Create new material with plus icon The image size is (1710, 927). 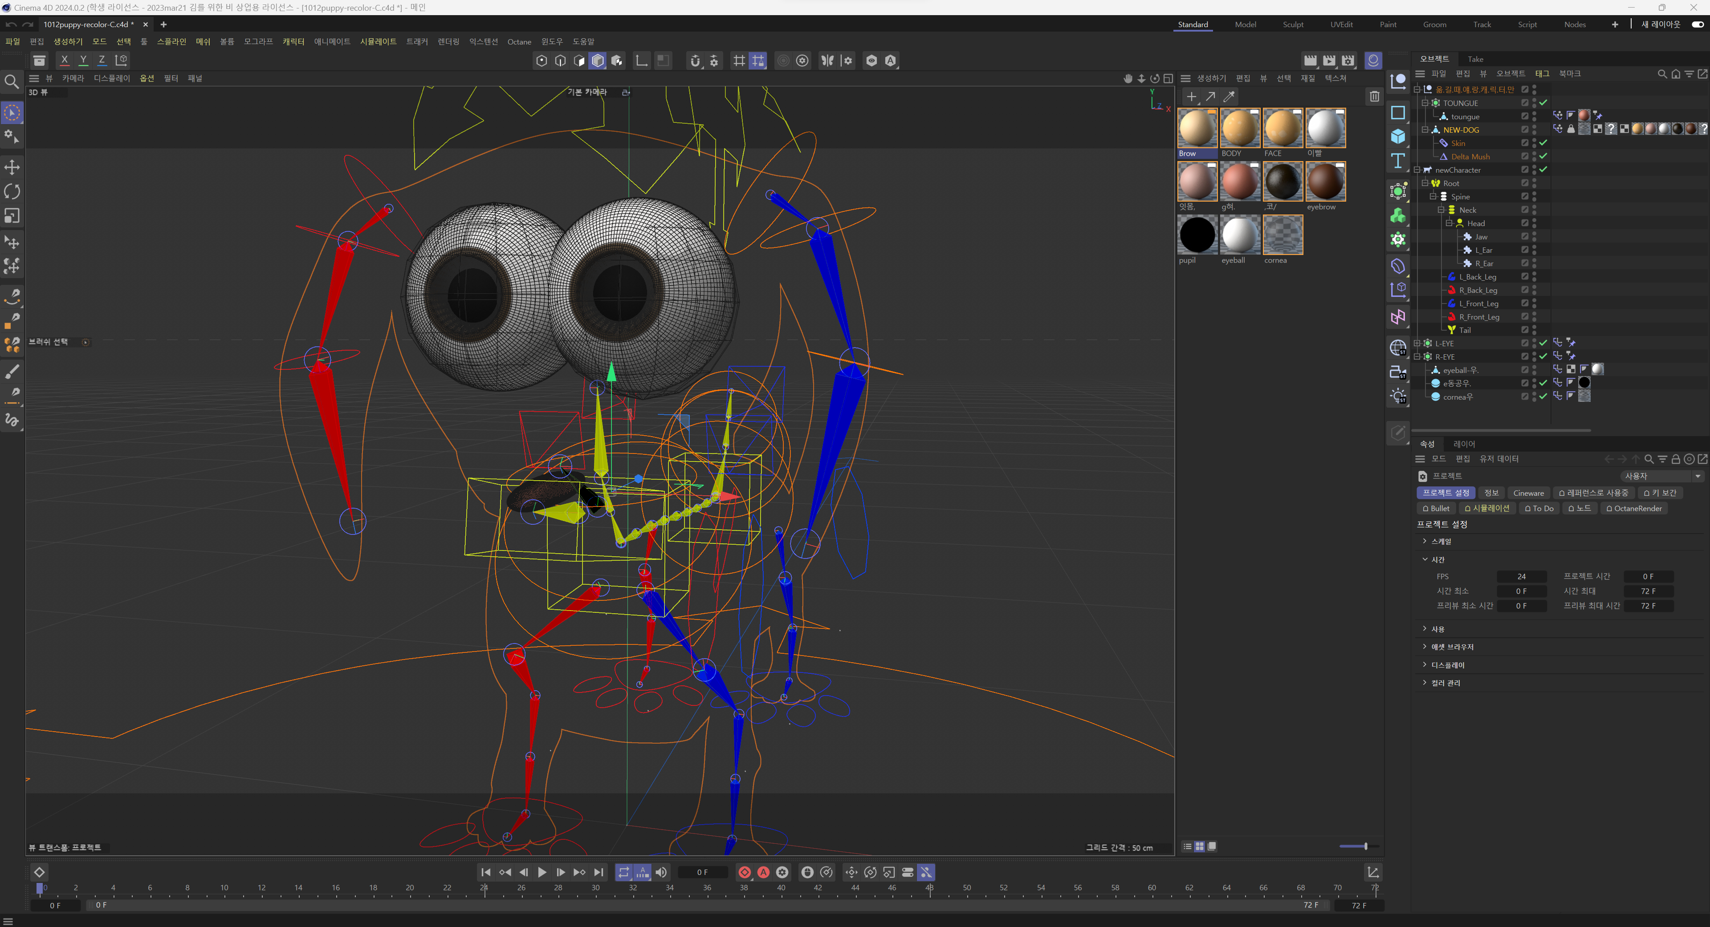coord(1192,97)
